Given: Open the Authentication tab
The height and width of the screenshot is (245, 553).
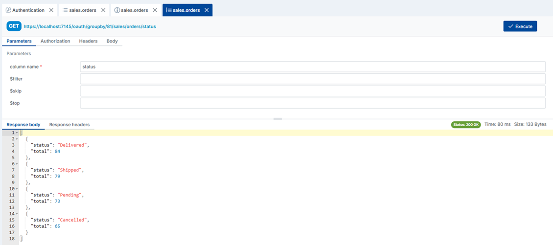Looking at the screenshot, I should coord(28,10).
